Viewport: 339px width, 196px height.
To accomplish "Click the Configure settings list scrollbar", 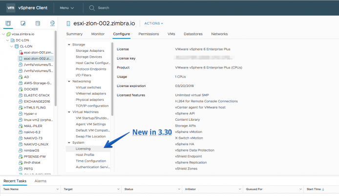I will pyautogui.click(x=112, y=79).
